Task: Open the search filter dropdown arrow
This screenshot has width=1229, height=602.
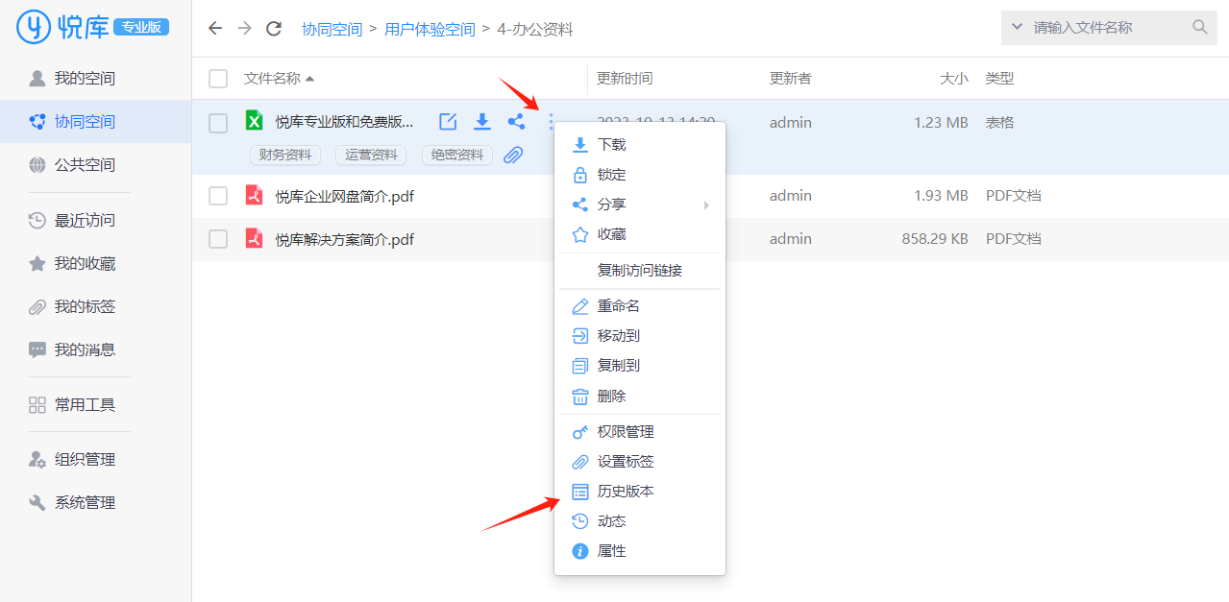Action: click(x=1017, y=27)
